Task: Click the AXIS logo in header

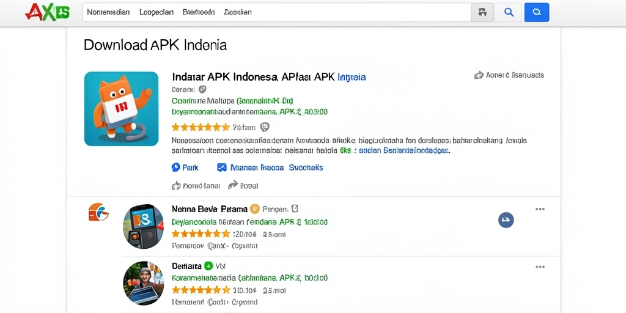Action: pos(47,12)
